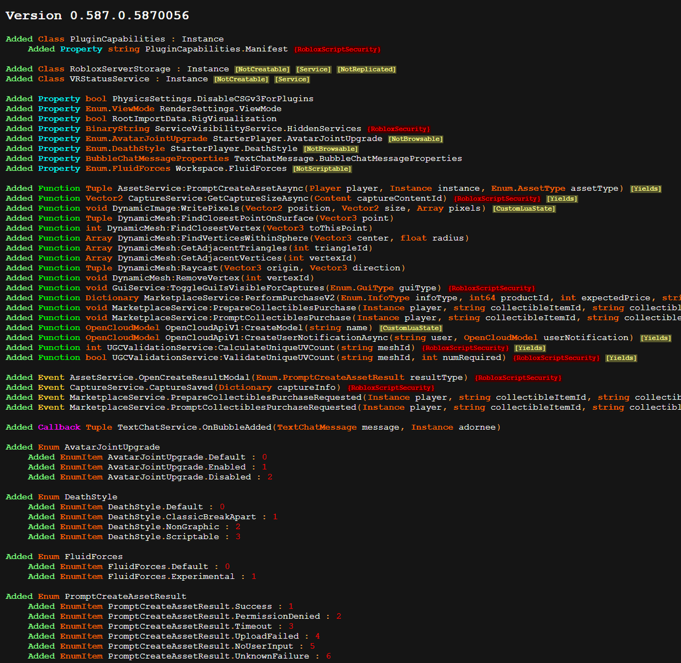681x663 pixels.
Task: Select DynamicMesh:FindVerticesWithinSphere function
Action: pos(213,238)
